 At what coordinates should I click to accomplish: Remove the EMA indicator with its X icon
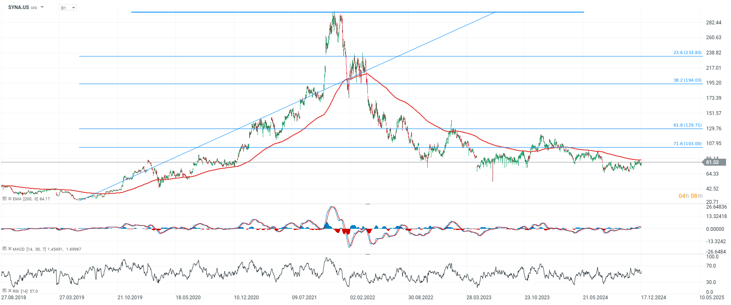(x=10, y=199)
